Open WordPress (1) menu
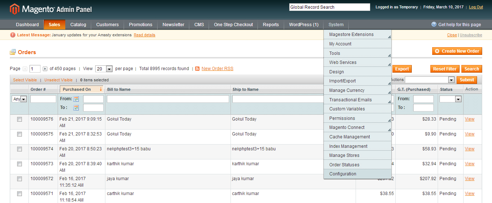 click(x=304, y=24)
